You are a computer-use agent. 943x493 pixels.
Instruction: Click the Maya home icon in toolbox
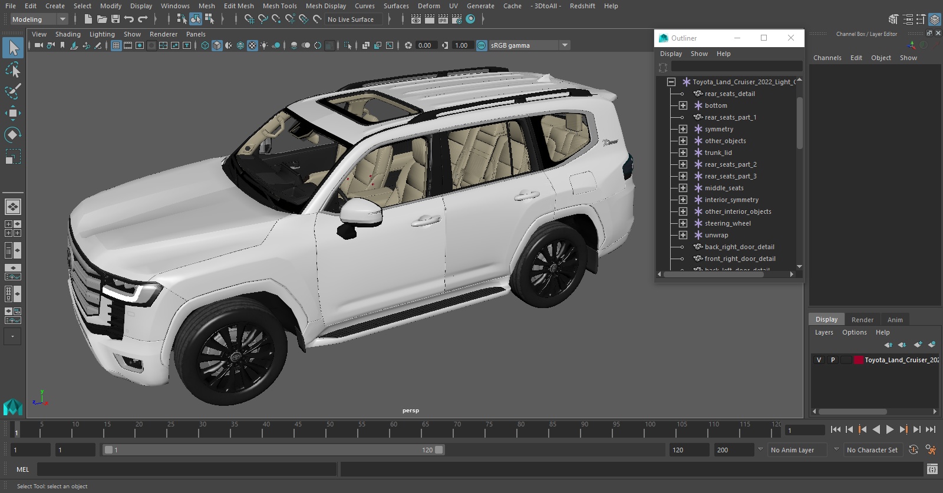[x=13, y=407]
